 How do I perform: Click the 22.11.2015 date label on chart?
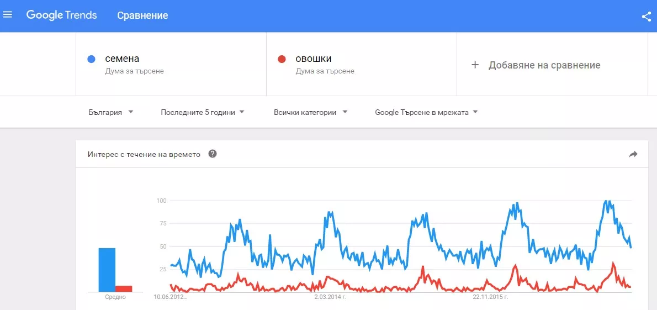tap(490, 297)
